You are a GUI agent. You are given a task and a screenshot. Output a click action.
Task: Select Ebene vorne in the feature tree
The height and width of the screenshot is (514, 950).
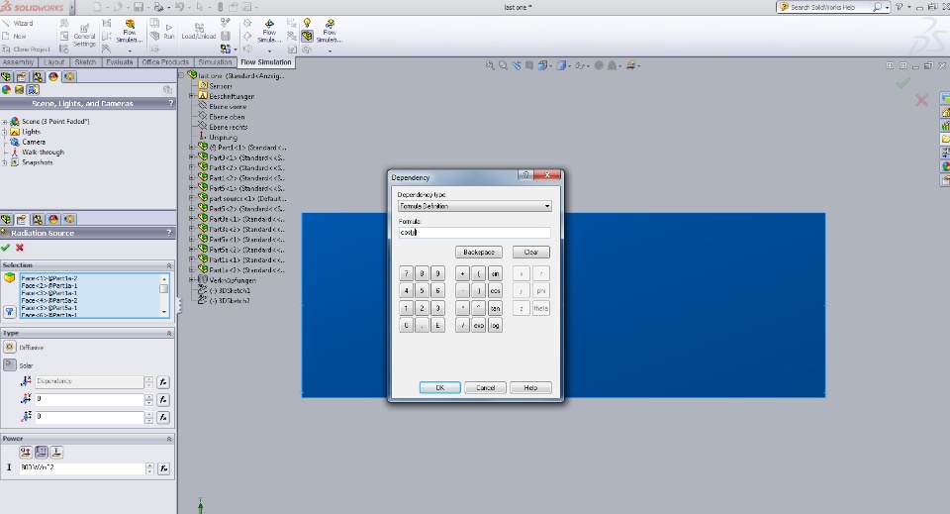[228, 107]
